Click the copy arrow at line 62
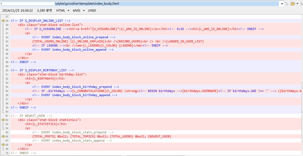The height and width of the screenshot is (156, 303). 3,120
